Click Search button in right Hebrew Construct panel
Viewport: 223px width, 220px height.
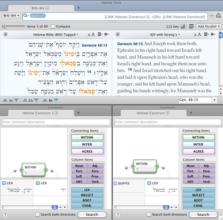click(x=203, y=214)
